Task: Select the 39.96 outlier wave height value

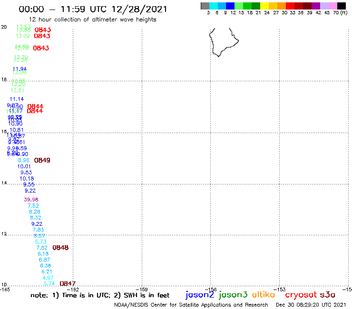Action: [31, 200]
